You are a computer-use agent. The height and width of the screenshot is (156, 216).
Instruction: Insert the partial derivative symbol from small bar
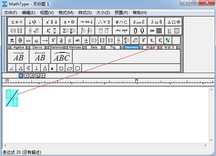point(61,40)
